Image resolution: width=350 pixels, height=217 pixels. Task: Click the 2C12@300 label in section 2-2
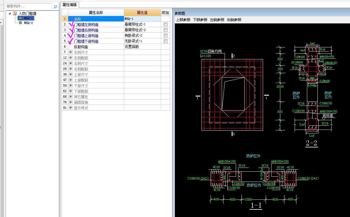click(297, 63)
